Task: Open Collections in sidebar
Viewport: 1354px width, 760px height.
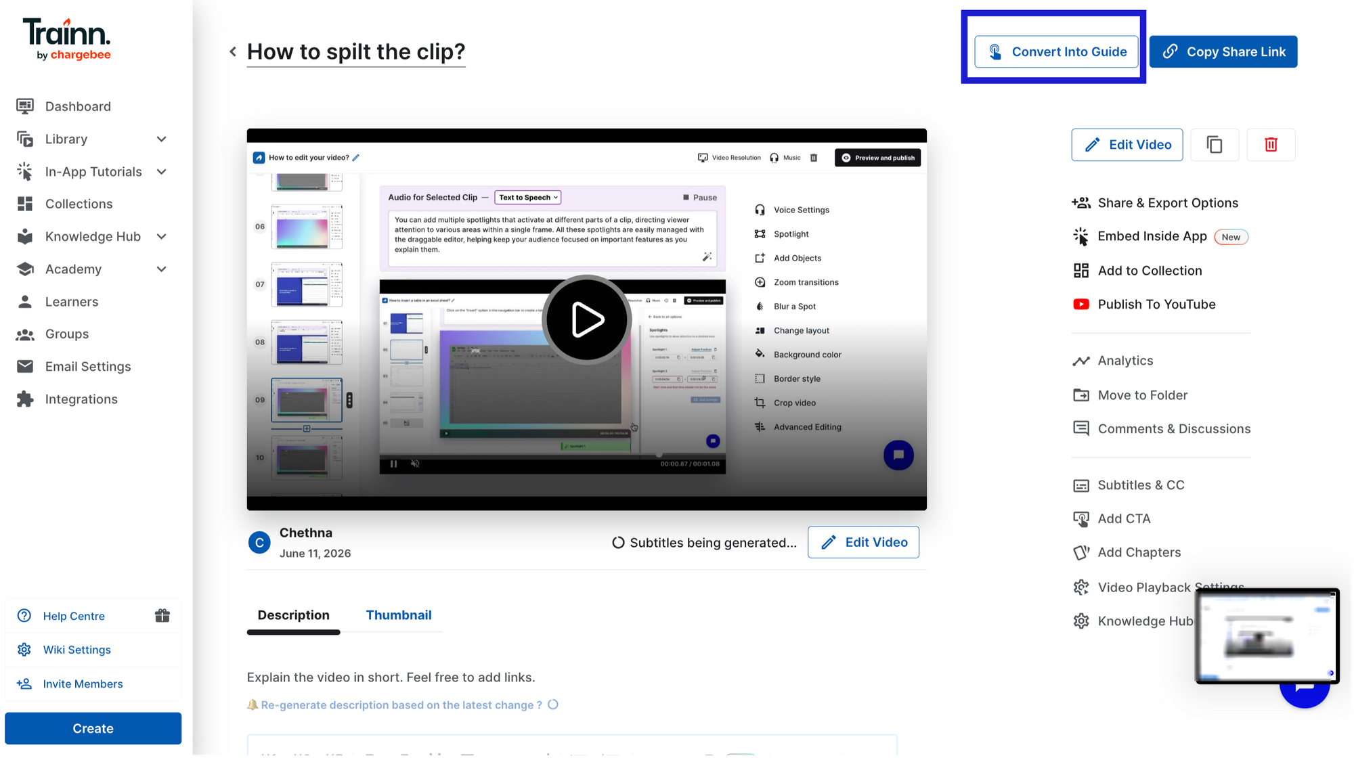Action: pos(64,204)
